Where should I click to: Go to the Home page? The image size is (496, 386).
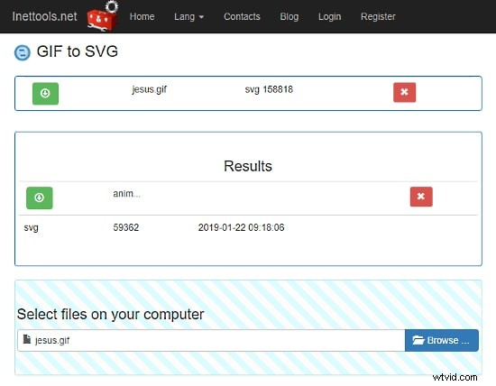142,16
